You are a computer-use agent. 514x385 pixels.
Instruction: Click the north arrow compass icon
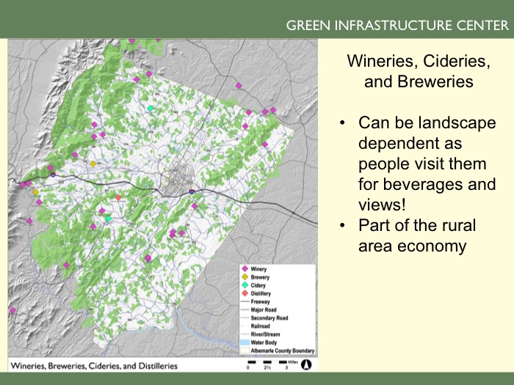[x=308, y=364]
